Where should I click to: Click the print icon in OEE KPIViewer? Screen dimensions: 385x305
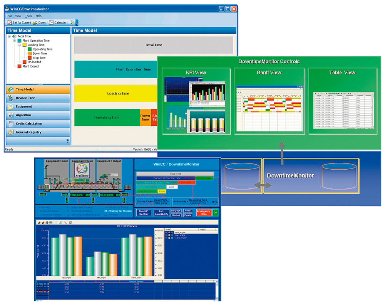(x=47, y=222)
